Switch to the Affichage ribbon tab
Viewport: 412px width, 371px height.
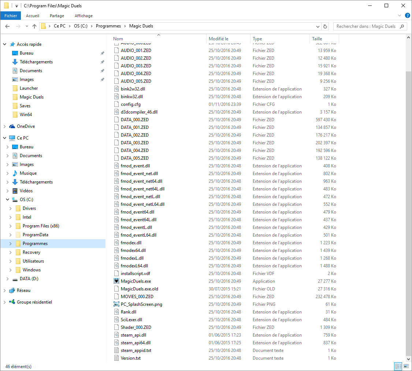[x=83, y=16]
